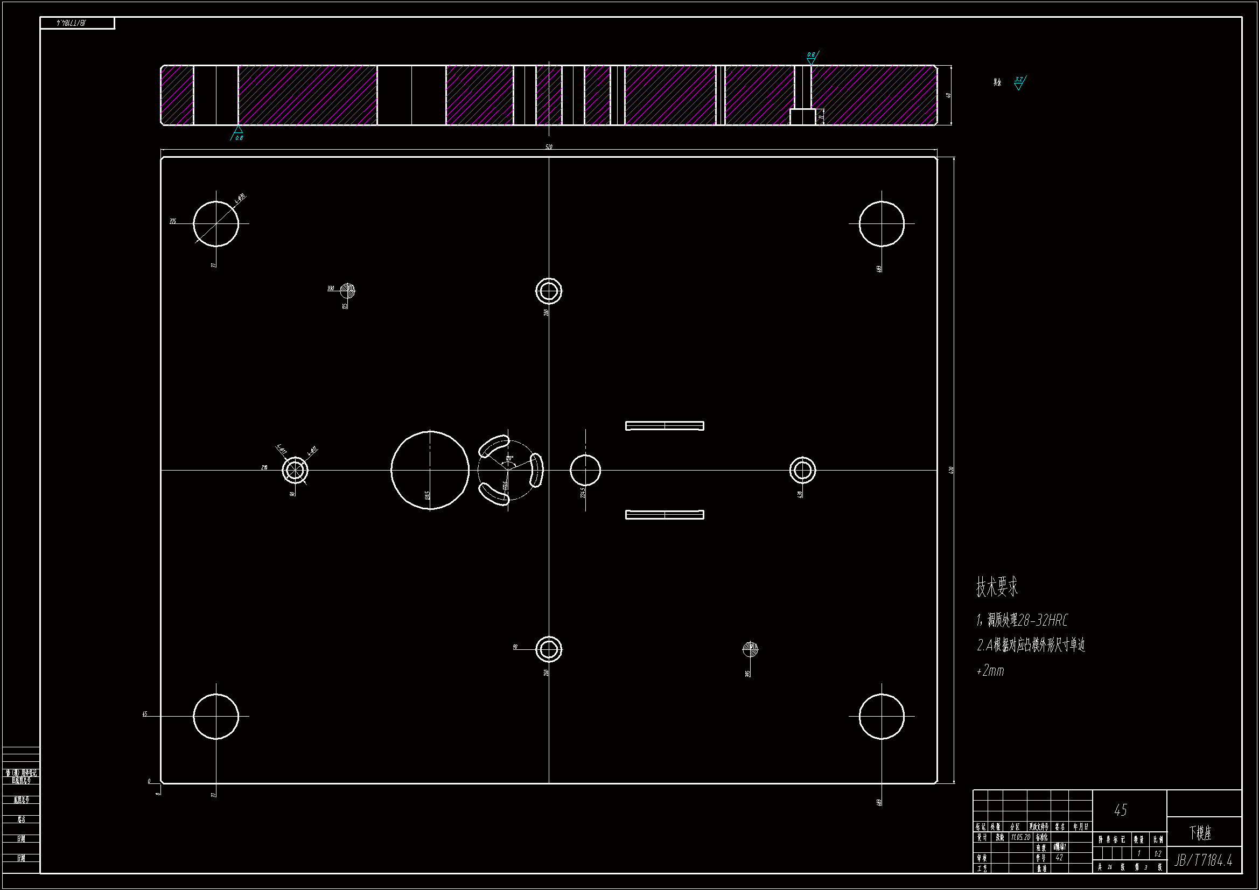Screen dimensions: 1259x890
Task: Click the counterbored hole on the right centerline
Action: tap(803, 470)
